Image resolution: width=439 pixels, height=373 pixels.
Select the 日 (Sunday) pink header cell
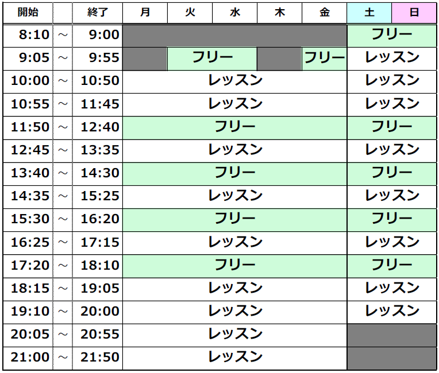point(414,13)
